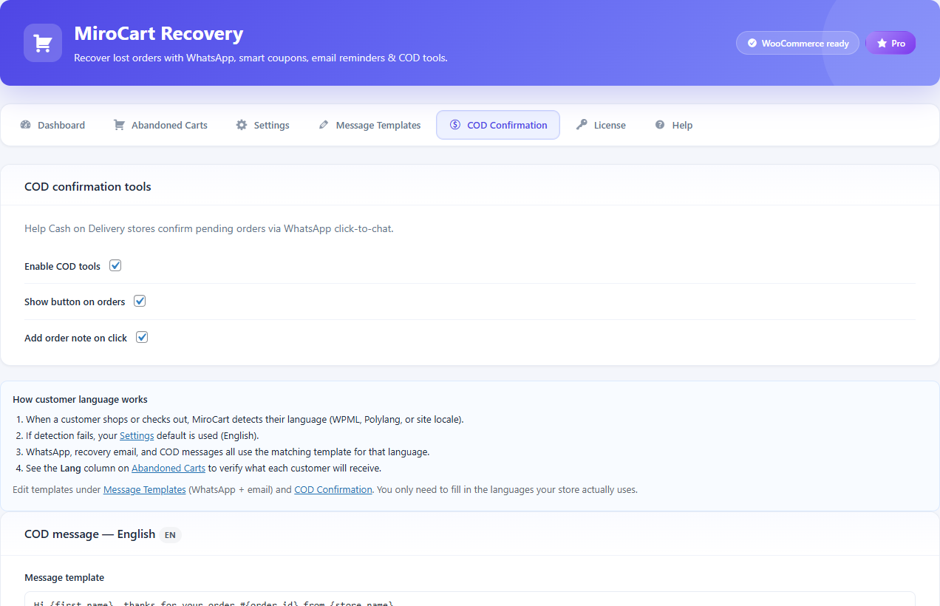Click the License key icon
This screenshot has width=940, height=606.
pyautogui.click(x=582, y=125)
